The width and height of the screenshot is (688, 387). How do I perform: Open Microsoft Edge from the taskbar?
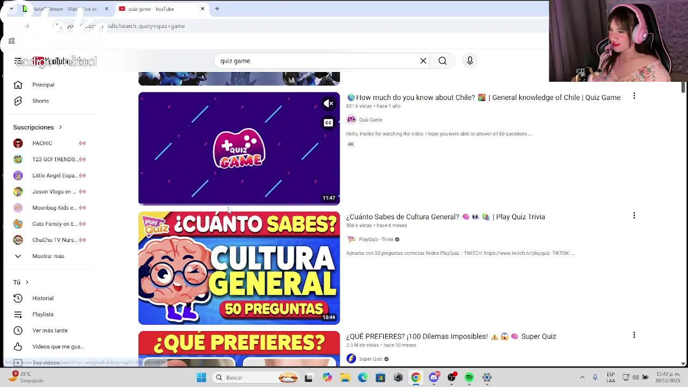[363, 378]
